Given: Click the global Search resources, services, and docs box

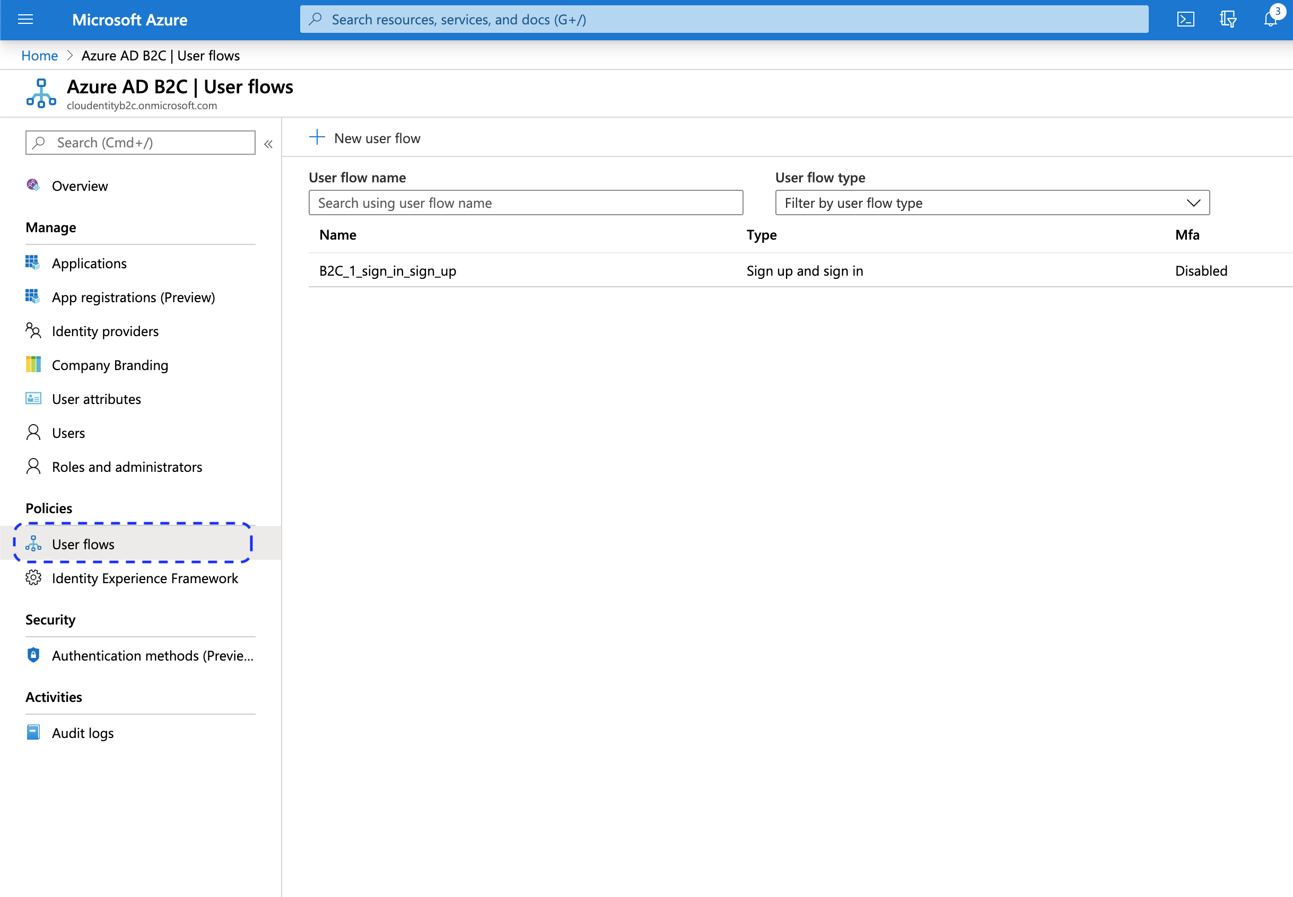Looking at the screenshot, I should [724, 19].
